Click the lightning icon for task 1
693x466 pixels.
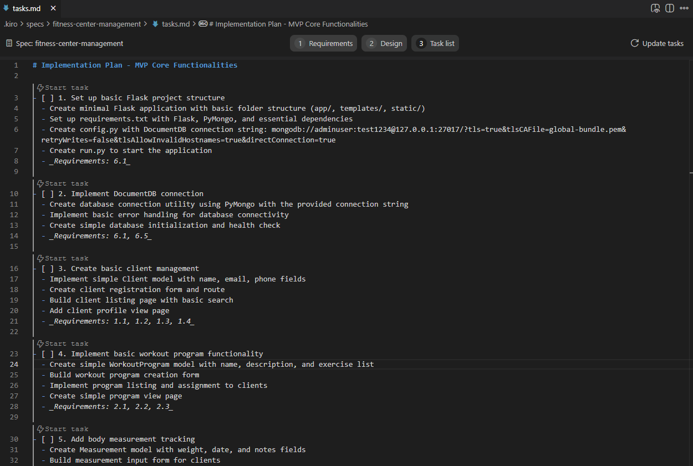40,88
